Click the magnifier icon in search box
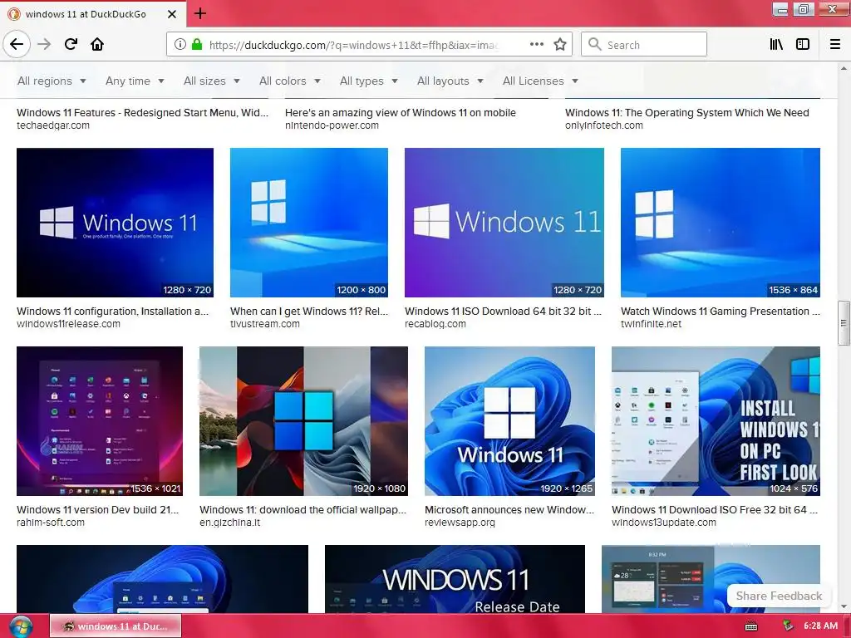The image size is (851, 638). coord(594,45)
